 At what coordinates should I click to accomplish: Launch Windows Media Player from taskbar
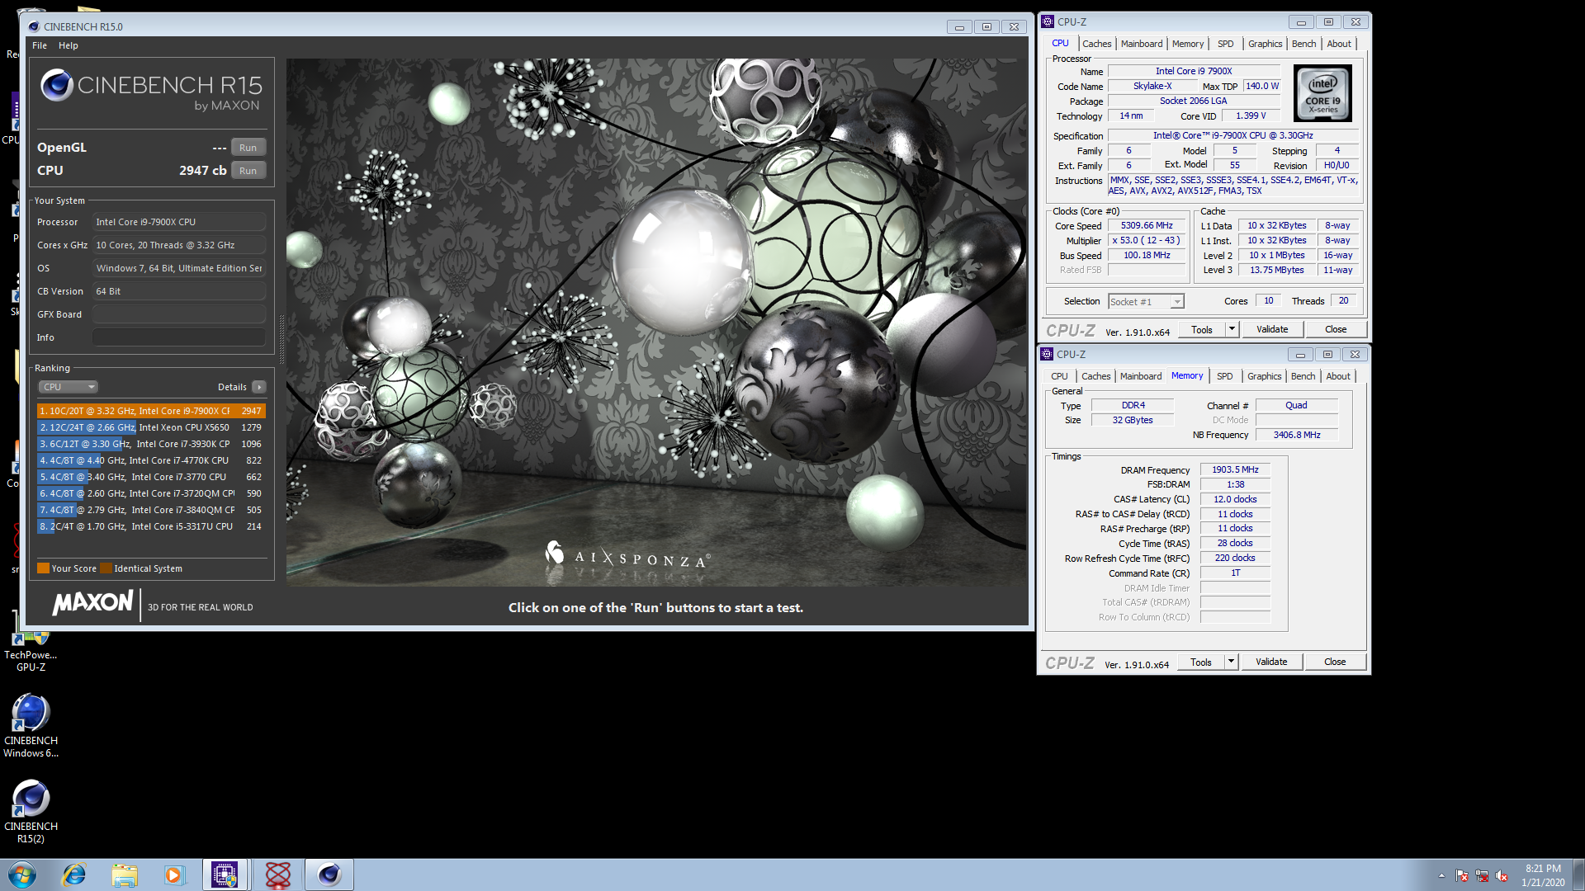pos(174,874)
